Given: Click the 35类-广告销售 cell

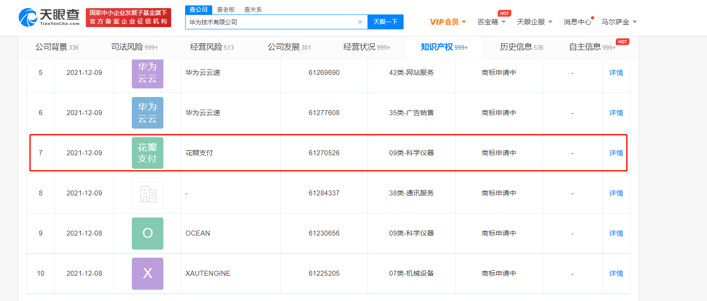Looking at the screenshot, I should 411,113.
